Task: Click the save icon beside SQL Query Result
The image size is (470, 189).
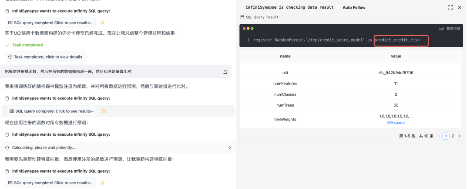Action: click(x=242, y=17)
